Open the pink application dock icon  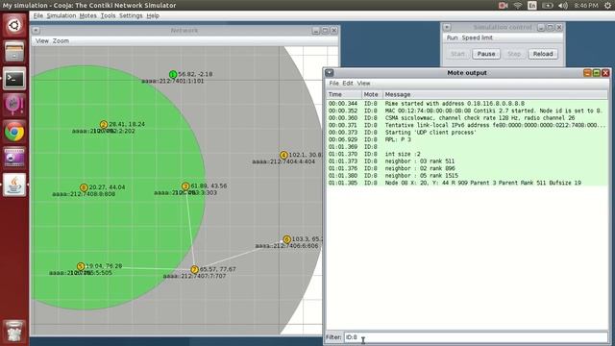[14, 105]
